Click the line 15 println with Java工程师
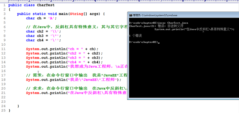Image resolution: width=239 pixels, height=113 pixels. (x=77, y=66)
